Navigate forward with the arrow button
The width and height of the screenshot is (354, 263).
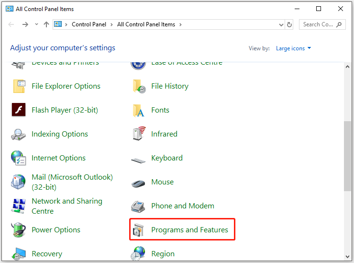(25, 24)
